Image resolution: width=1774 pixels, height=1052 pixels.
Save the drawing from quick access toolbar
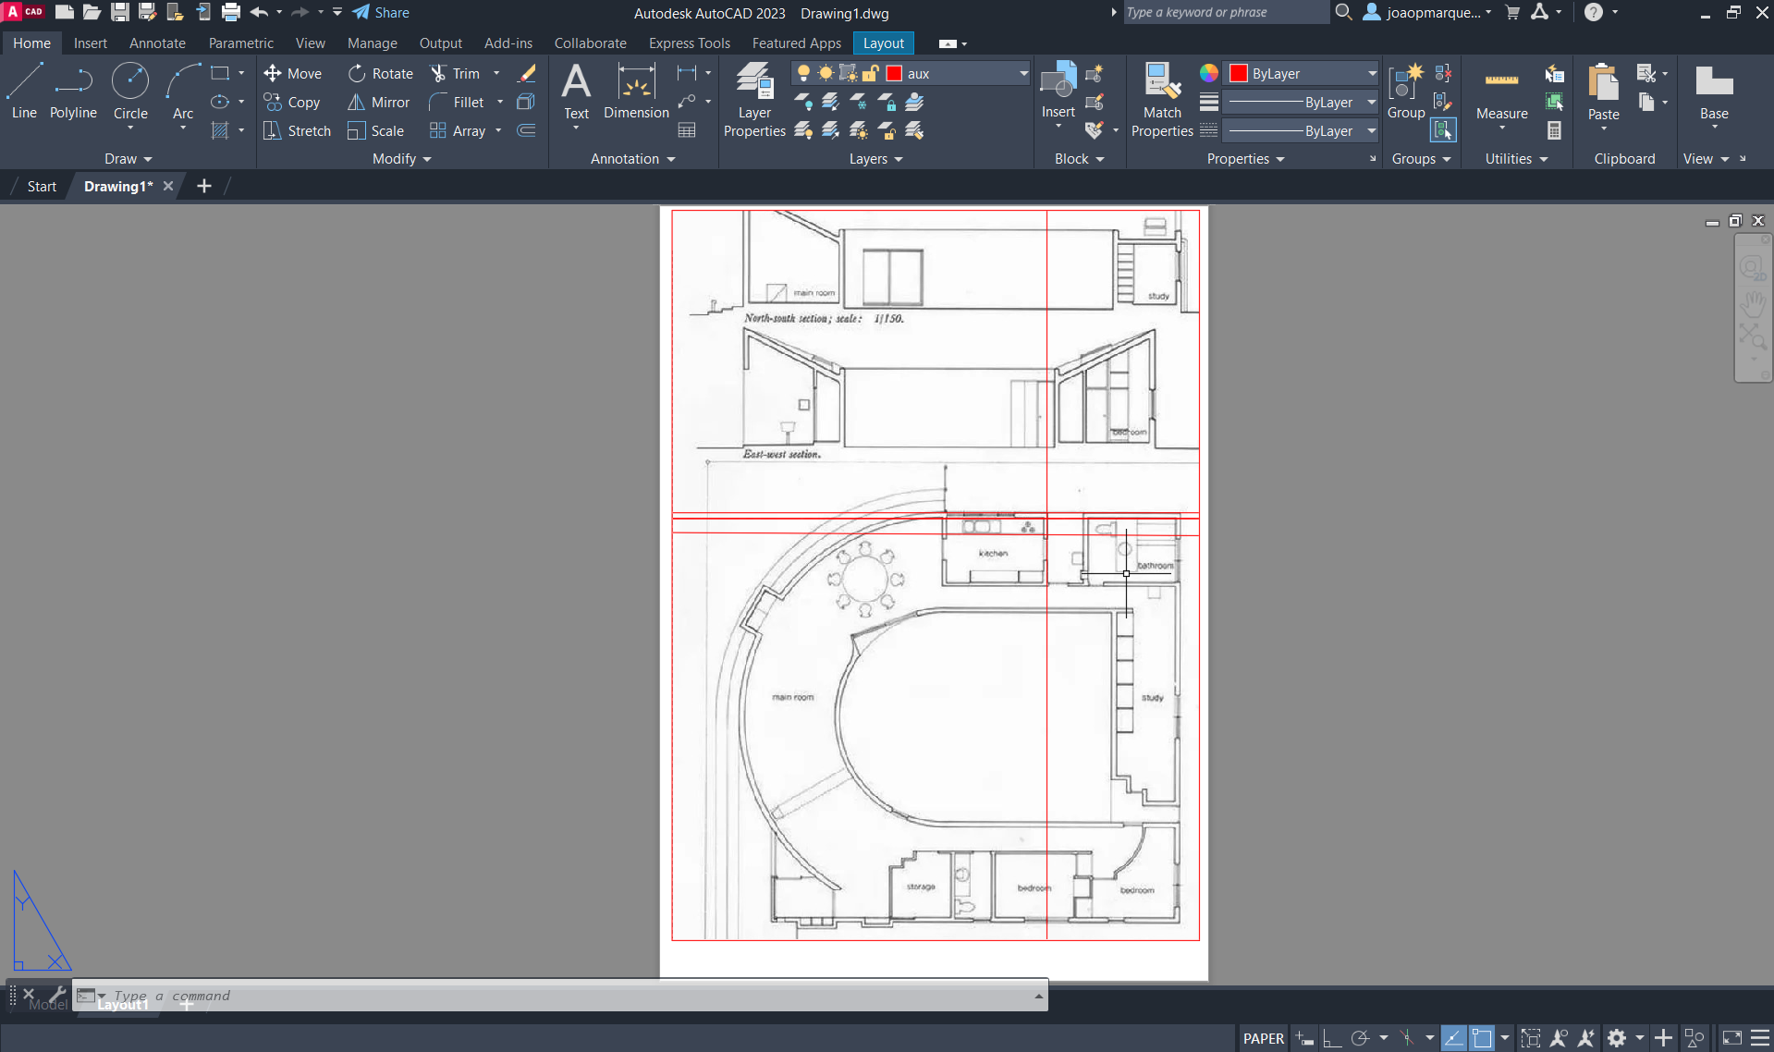click(x=119, y=12)
